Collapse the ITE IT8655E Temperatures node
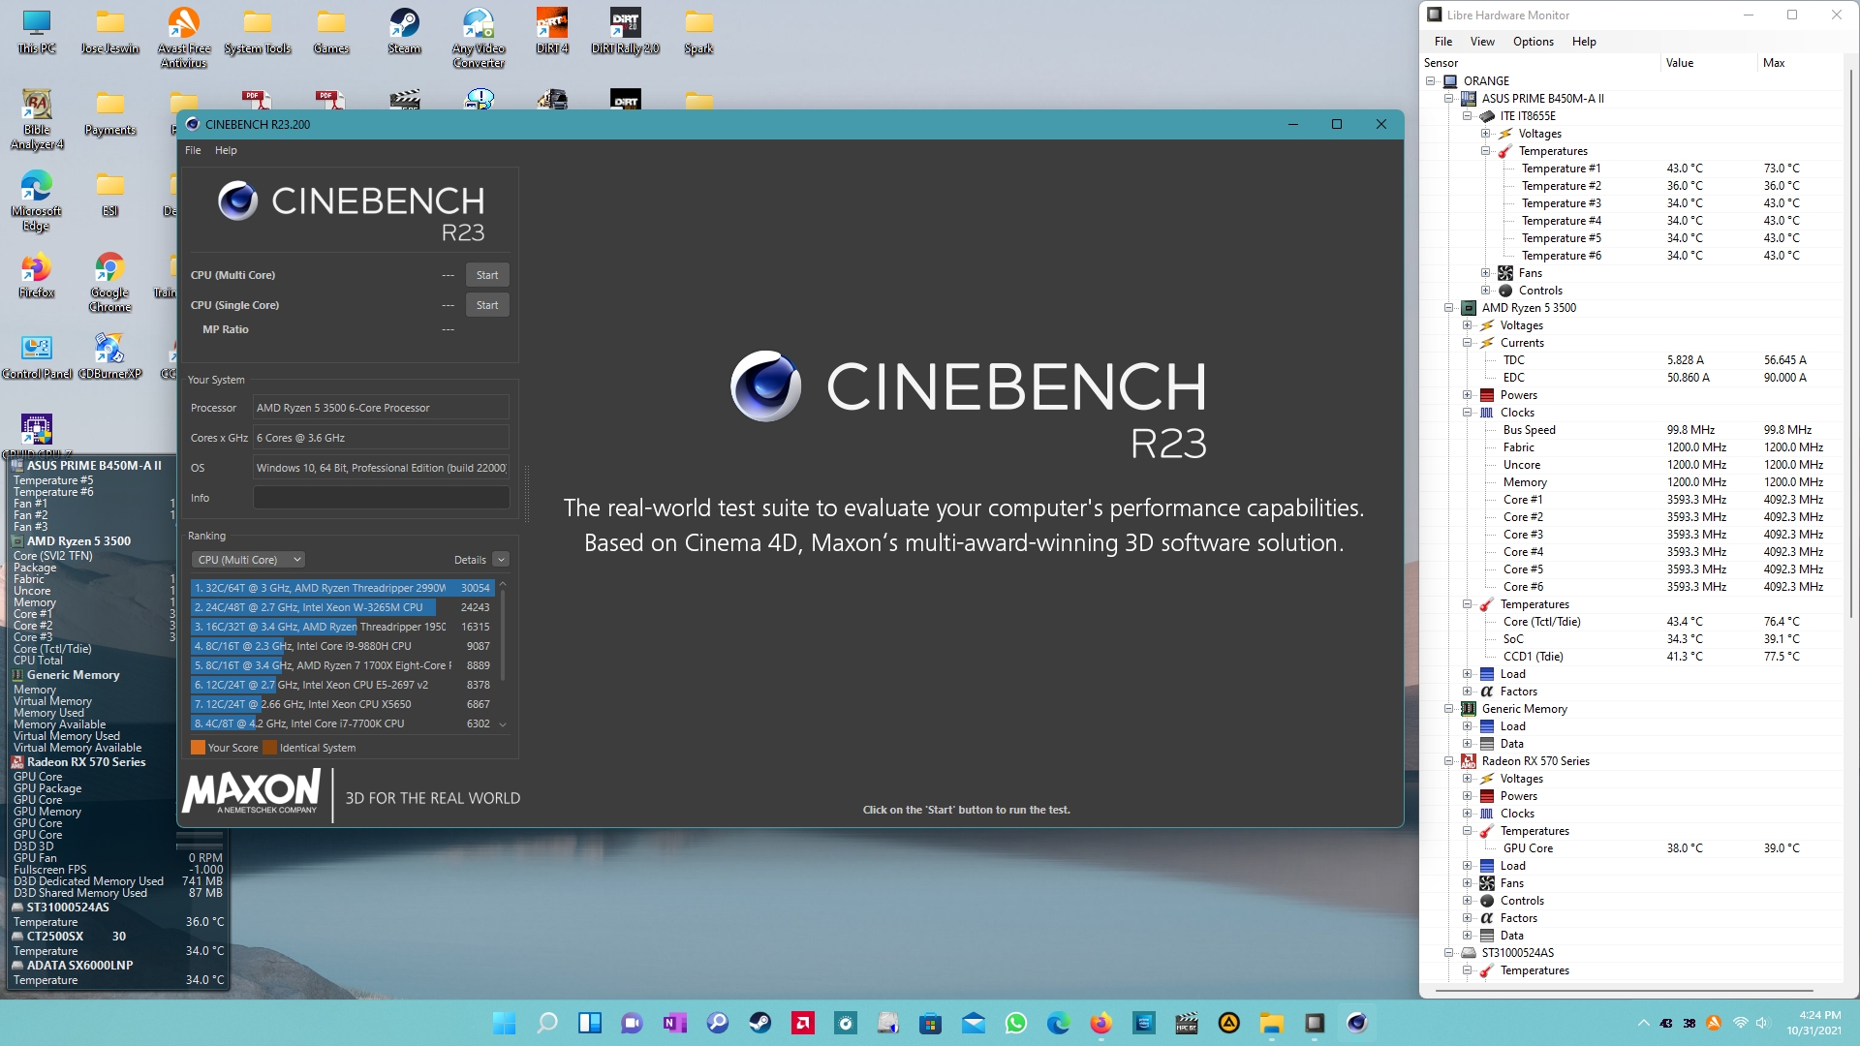 click(x=1485, y=151)
